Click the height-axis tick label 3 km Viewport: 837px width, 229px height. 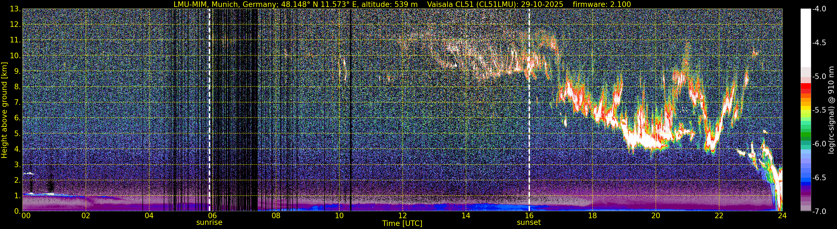[x=17, y=165]
